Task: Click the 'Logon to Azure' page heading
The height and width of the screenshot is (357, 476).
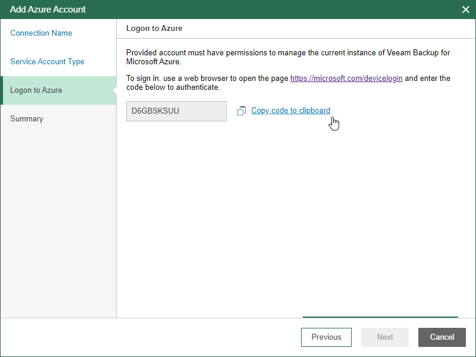Action: (x=154, y=28)
